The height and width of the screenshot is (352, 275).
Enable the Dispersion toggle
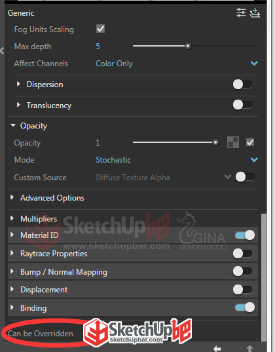(x=242, y=85)
